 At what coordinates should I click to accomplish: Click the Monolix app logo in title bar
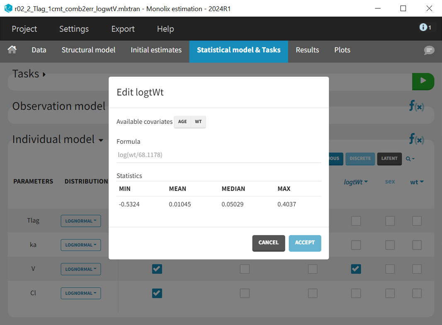(x=8, y=8)
